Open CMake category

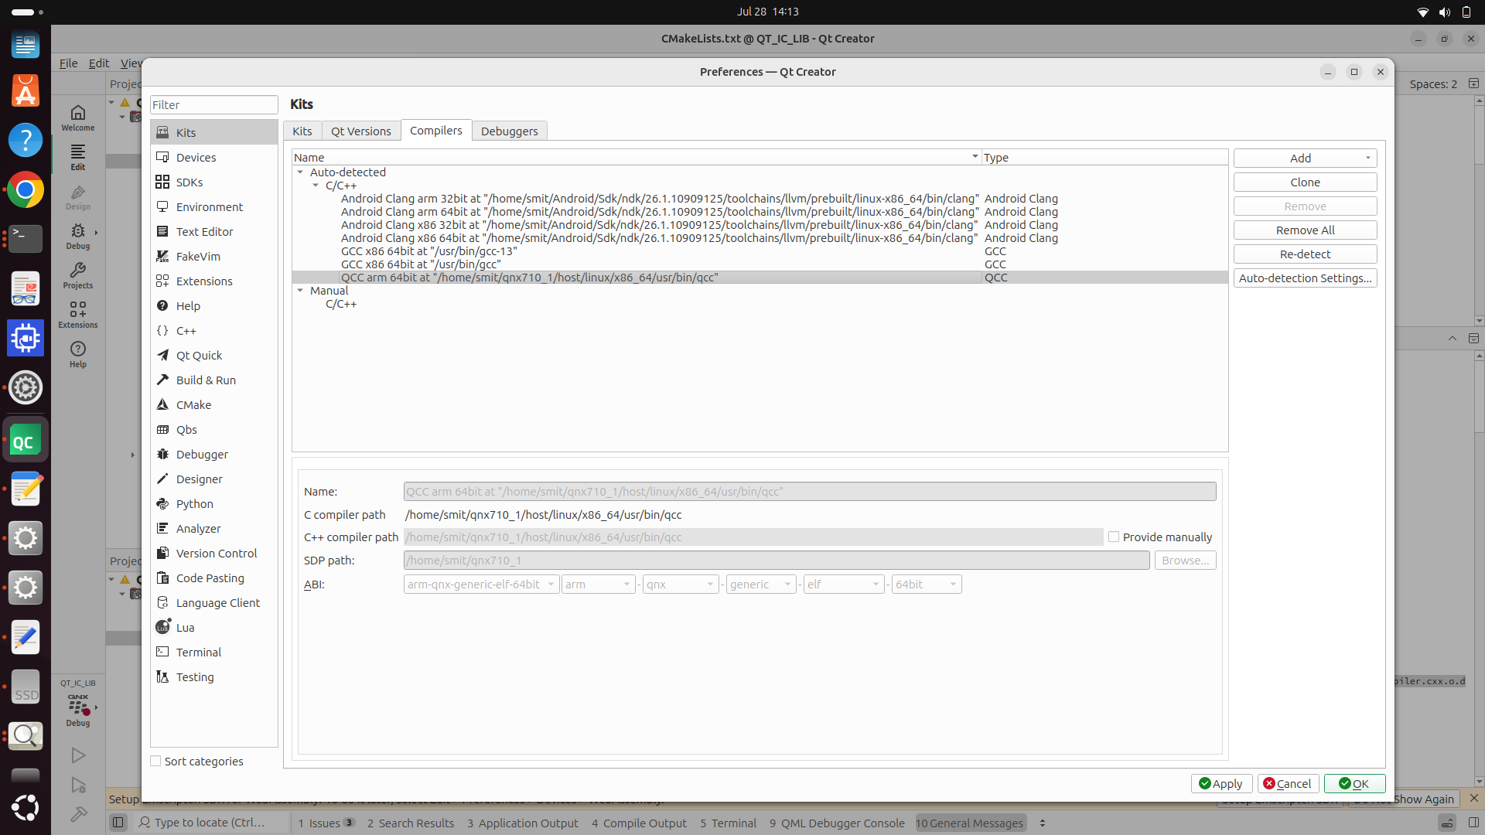point(214,404)
